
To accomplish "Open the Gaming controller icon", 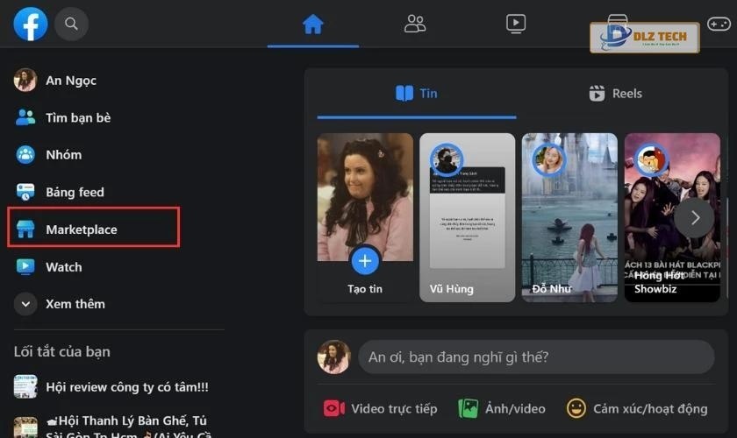I will (719, 24).
